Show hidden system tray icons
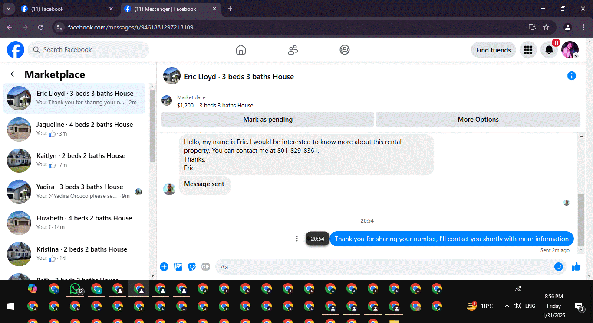 (x=507, y=306)
